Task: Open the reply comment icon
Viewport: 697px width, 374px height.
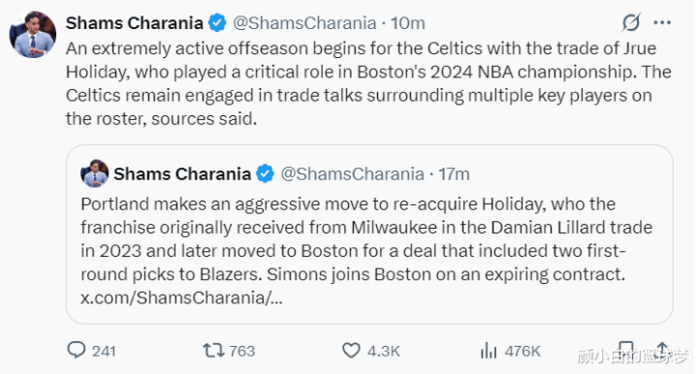Action: [77, 350]
